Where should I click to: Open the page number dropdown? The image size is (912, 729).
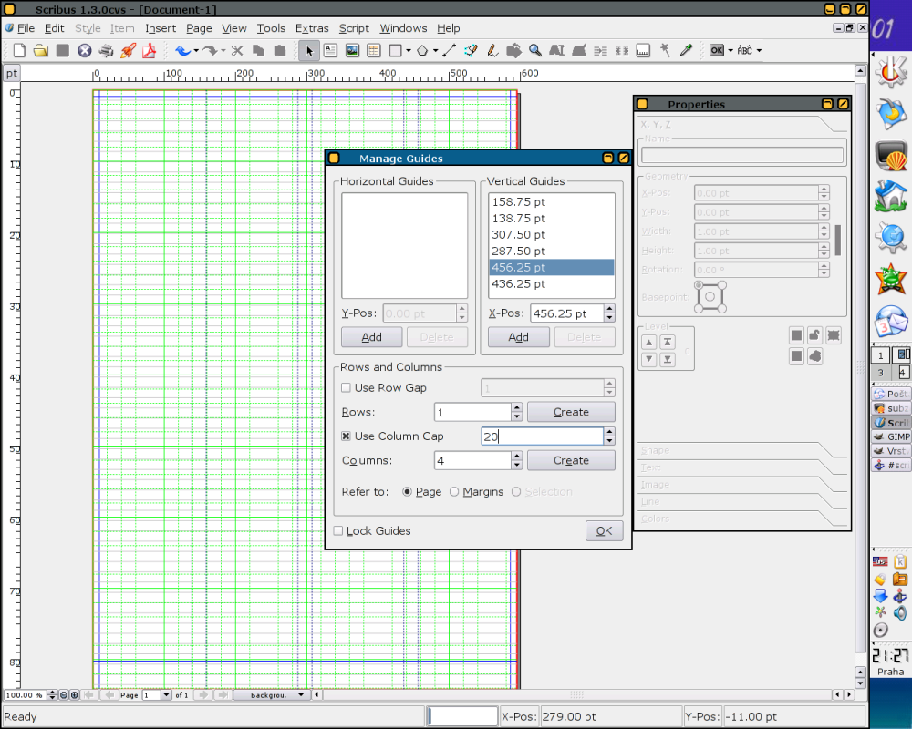coord(165,695)
